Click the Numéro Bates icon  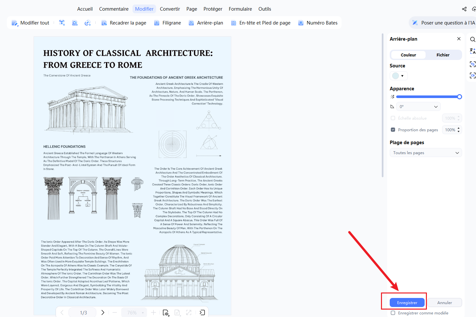(301, 23)
